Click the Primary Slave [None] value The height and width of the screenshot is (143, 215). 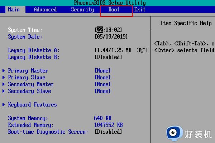click(103, 78)
